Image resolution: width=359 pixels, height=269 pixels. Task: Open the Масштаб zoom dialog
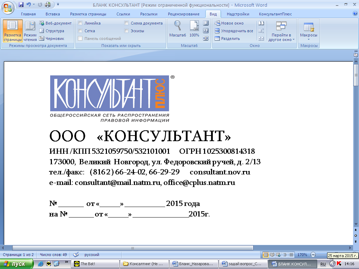pos(178,29)
